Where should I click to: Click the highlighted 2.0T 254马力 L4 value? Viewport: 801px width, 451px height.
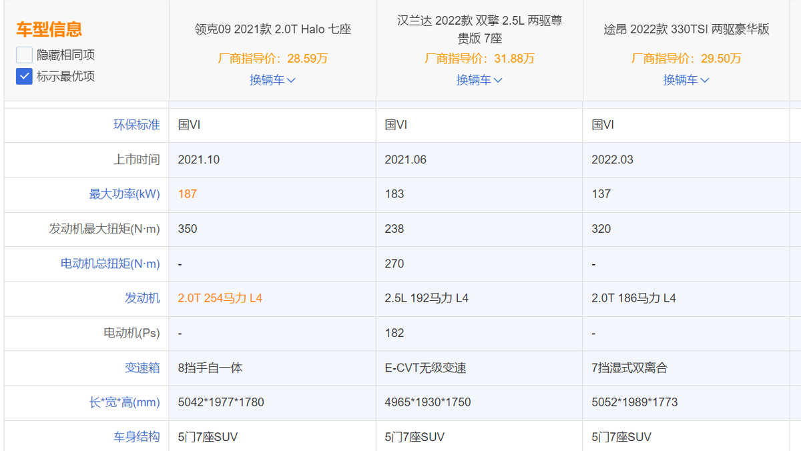tap(220, 298)
